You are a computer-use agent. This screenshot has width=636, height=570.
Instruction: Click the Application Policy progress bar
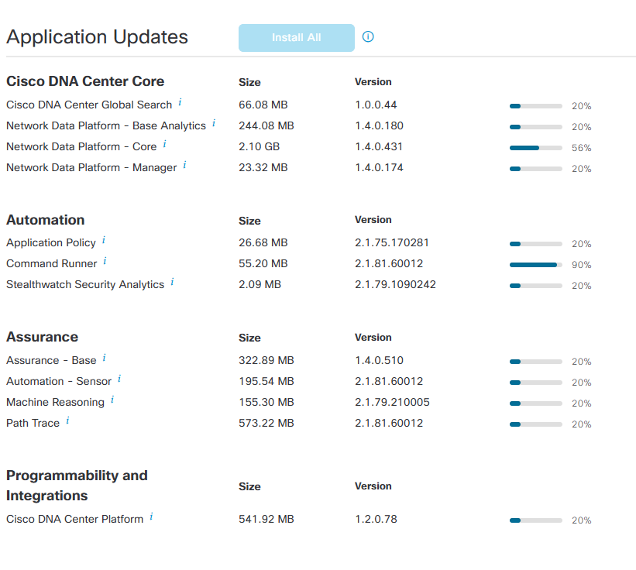pos(536,244)
